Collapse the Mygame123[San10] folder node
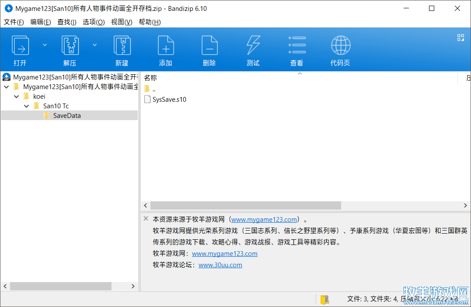The height and width of the screenshot is (307, 471). [7, 87]
